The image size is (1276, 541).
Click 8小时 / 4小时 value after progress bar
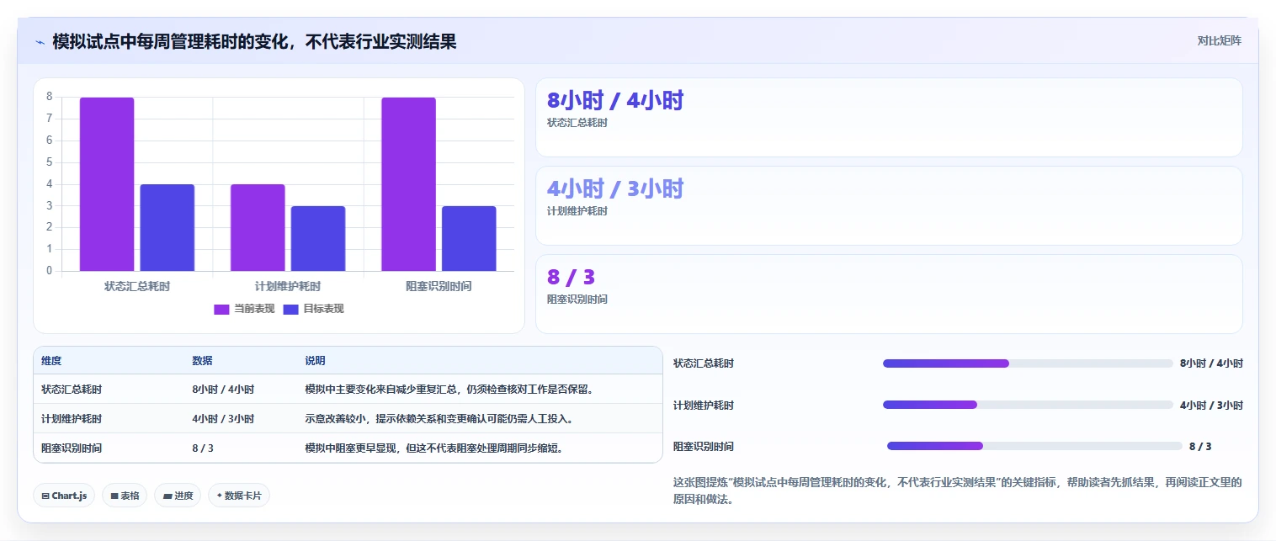[x=1211, y=363]
